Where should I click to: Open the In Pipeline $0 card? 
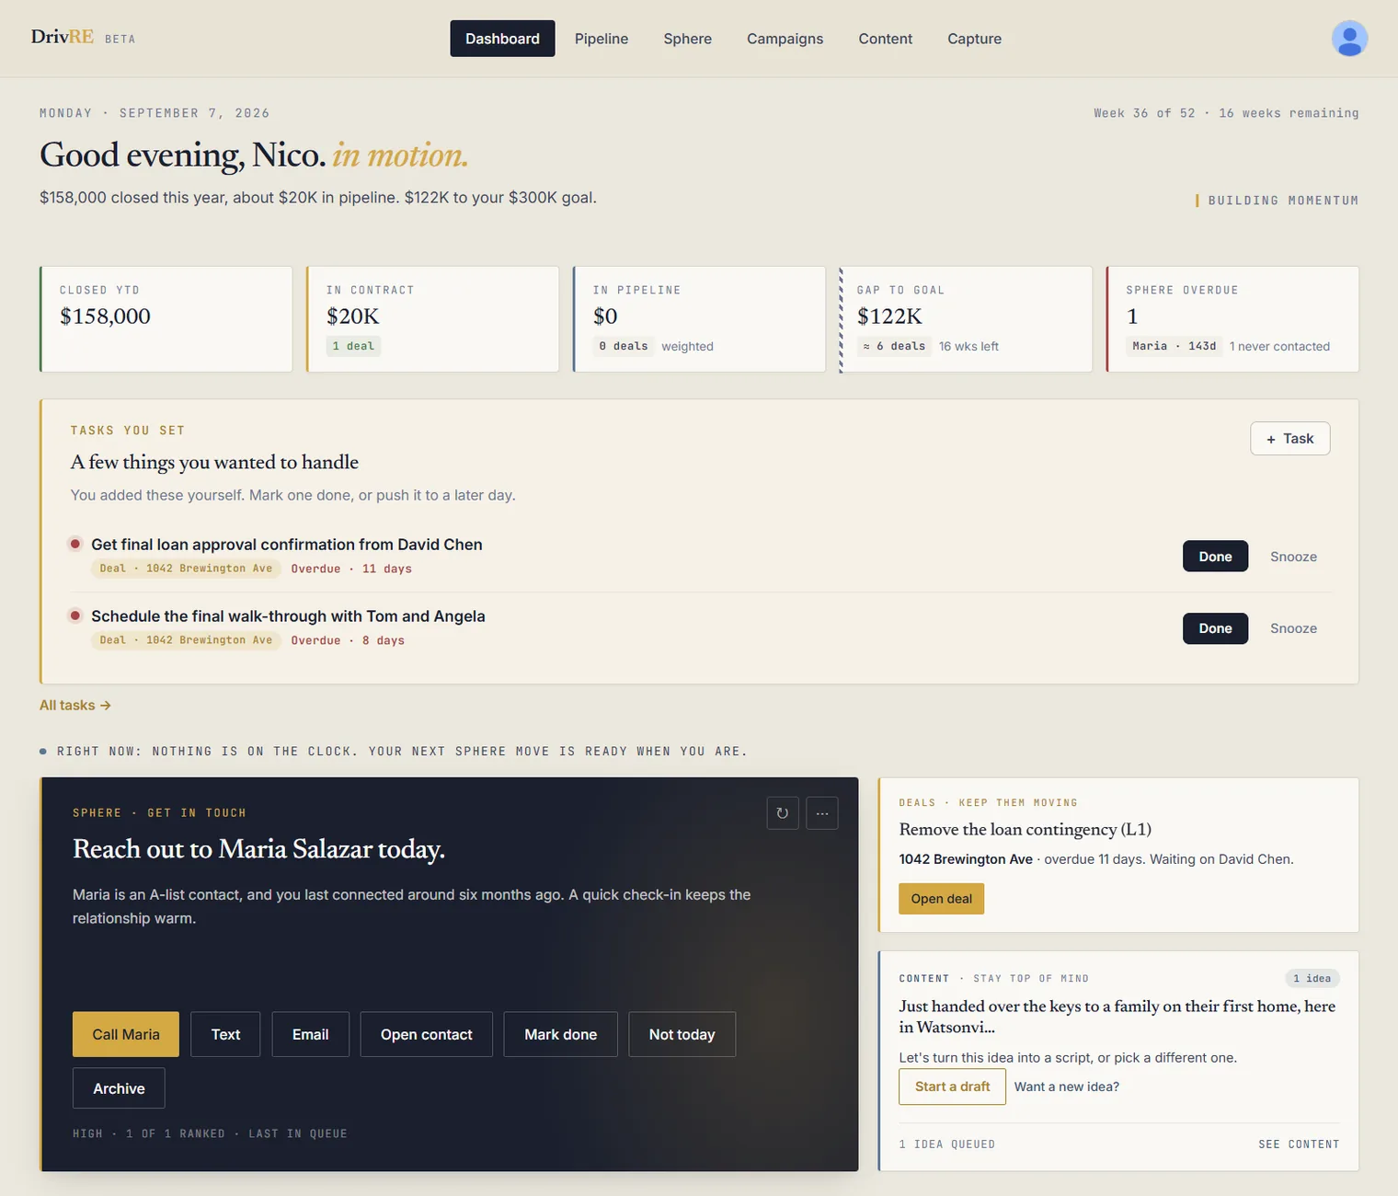[699, 319]
